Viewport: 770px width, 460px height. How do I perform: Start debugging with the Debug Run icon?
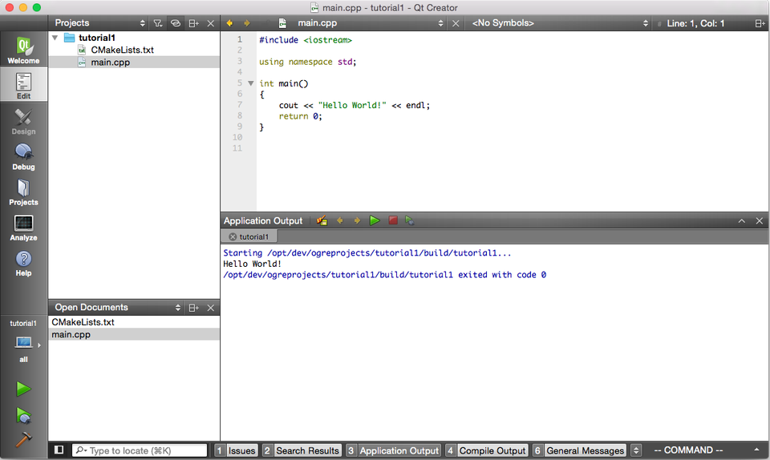[23, 415]
